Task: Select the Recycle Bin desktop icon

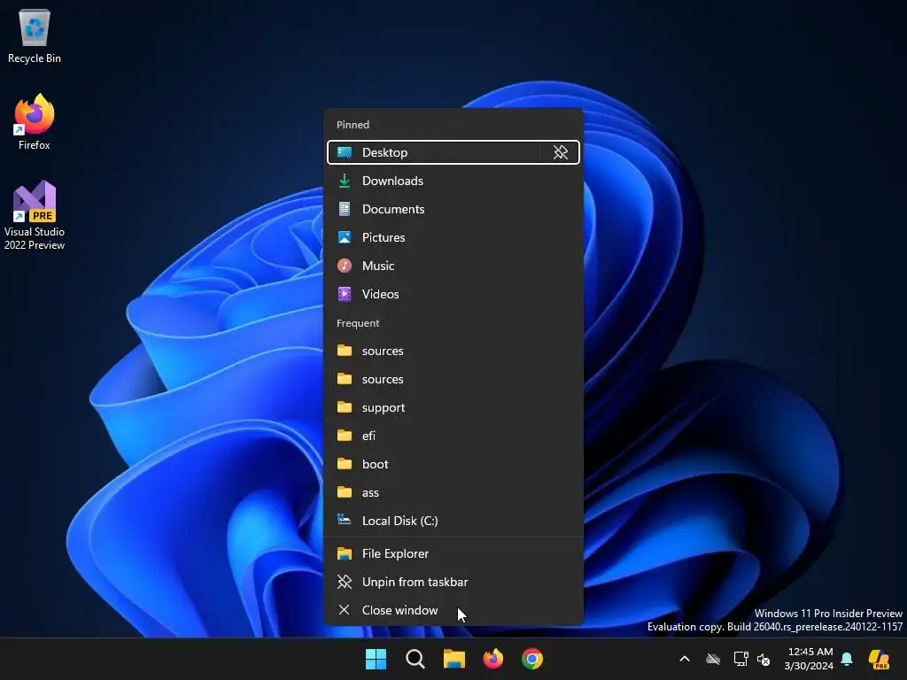Action: click(35, 36)
